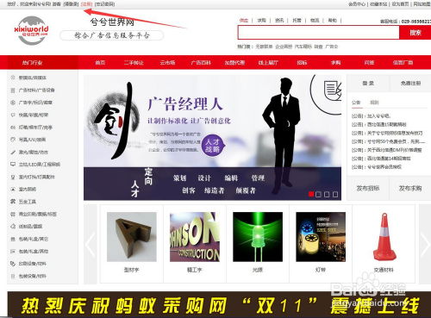Click the 发布求购 button
This screenshot has width=431, height=318.
click(410, 189)
